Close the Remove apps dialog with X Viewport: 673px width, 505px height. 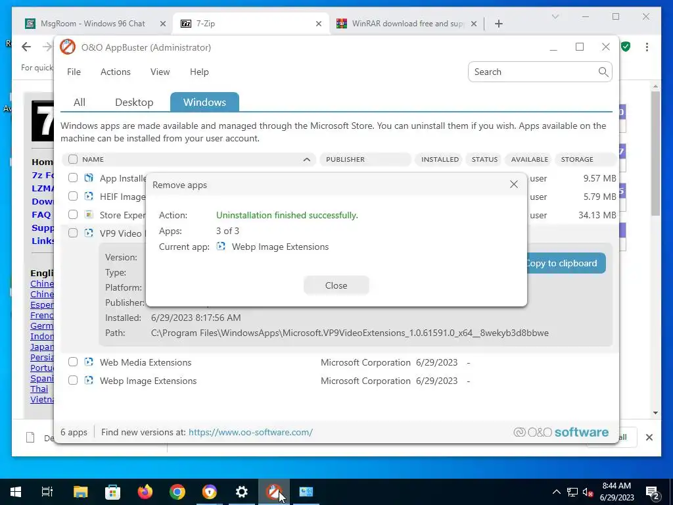514,184
